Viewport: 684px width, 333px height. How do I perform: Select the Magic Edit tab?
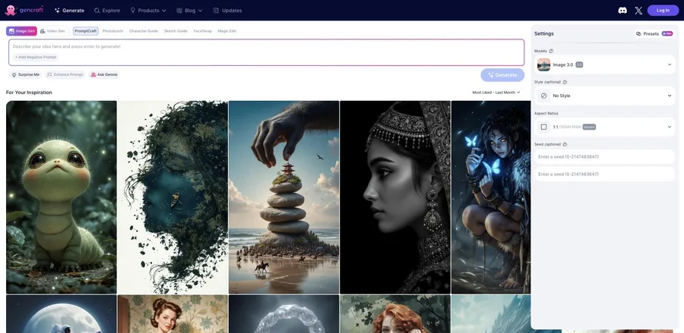226,31
